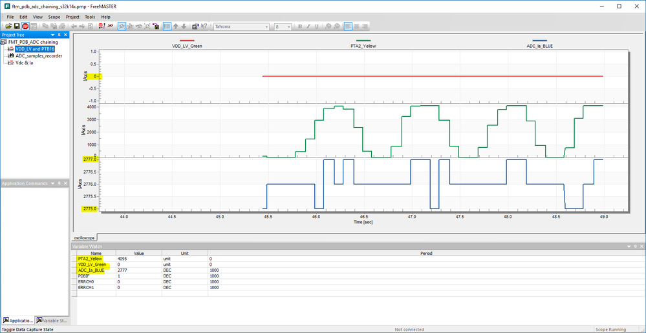Select the VDD_LV_Green variable row
The image size is (646, 333).
pos(360,265)
